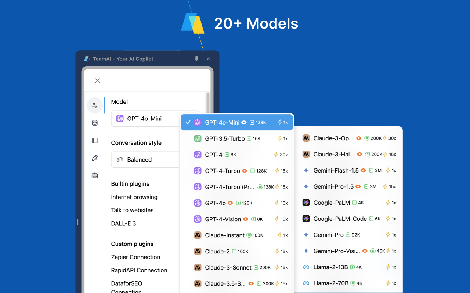Click the TeamAI logo in the title bar

point(87,59)
